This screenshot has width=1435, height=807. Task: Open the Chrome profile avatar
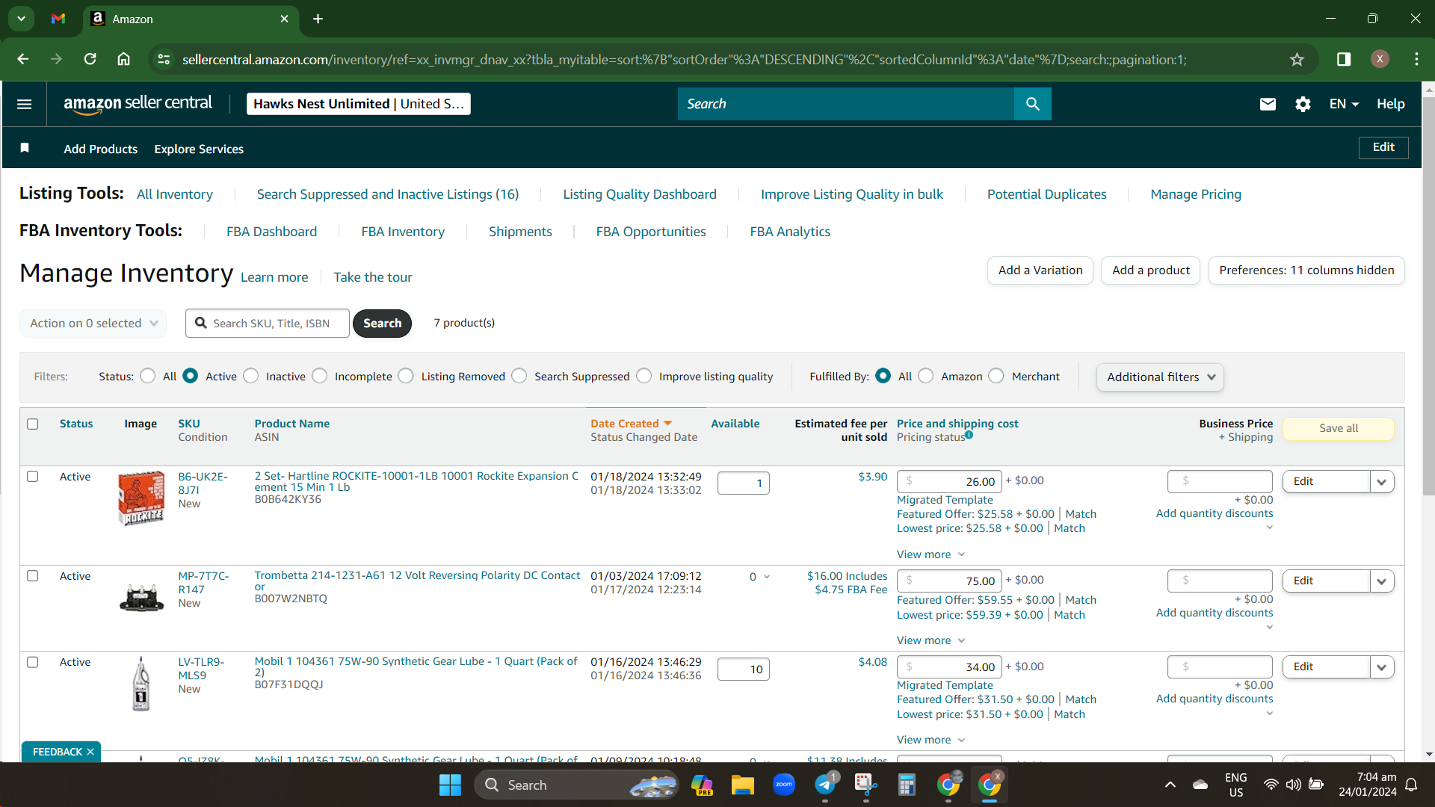pyautogui.click(x=1380, y=59)
